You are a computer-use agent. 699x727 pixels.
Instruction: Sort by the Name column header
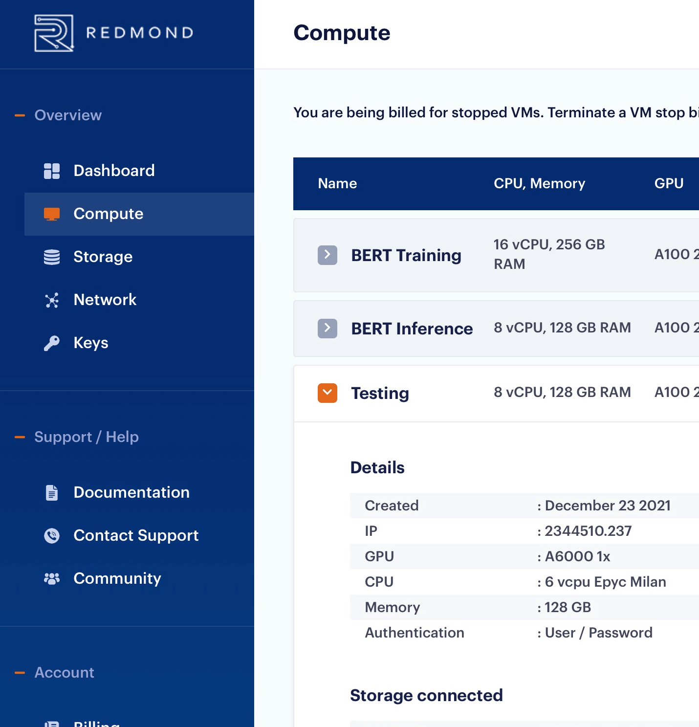(337, 183)
